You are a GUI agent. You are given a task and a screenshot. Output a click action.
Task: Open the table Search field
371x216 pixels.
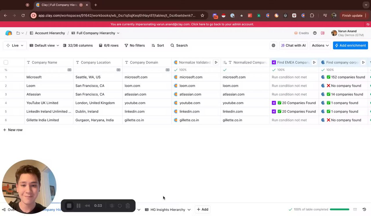[179, 46]
